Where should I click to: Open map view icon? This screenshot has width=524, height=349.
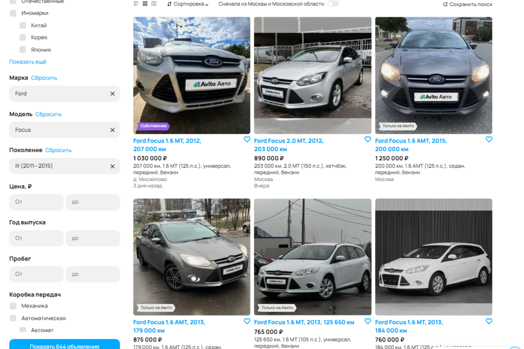154,4
